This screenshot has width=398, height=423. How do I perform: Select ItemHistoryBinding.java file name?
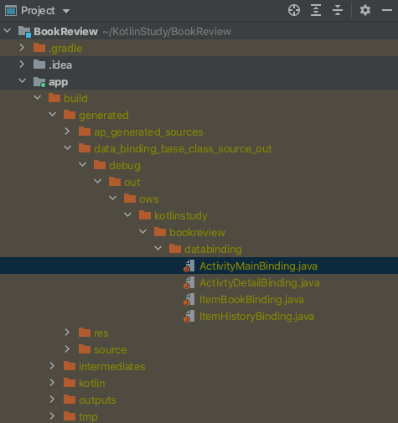(x=256, y=317)
